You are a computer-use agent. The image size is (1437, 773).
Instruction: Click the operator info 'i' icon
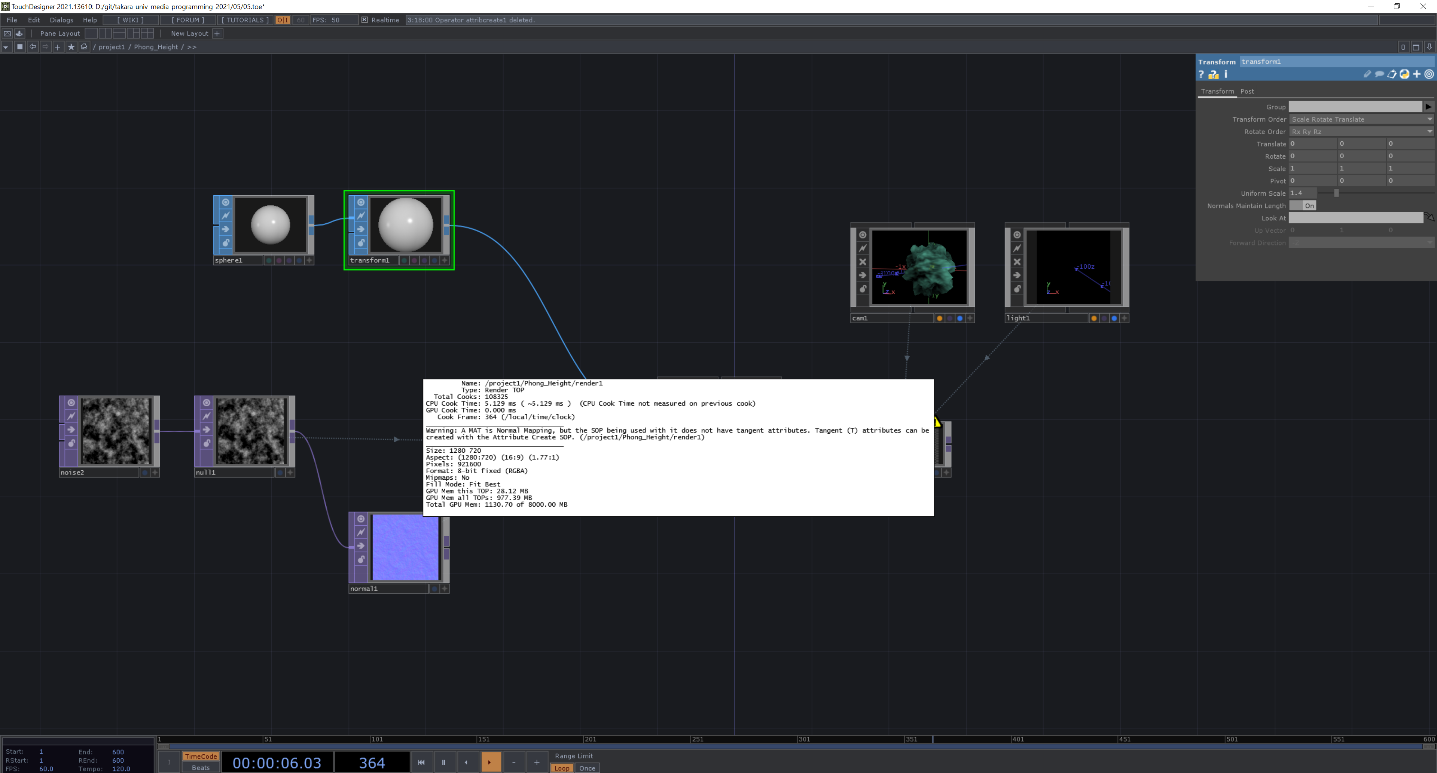1226,74
